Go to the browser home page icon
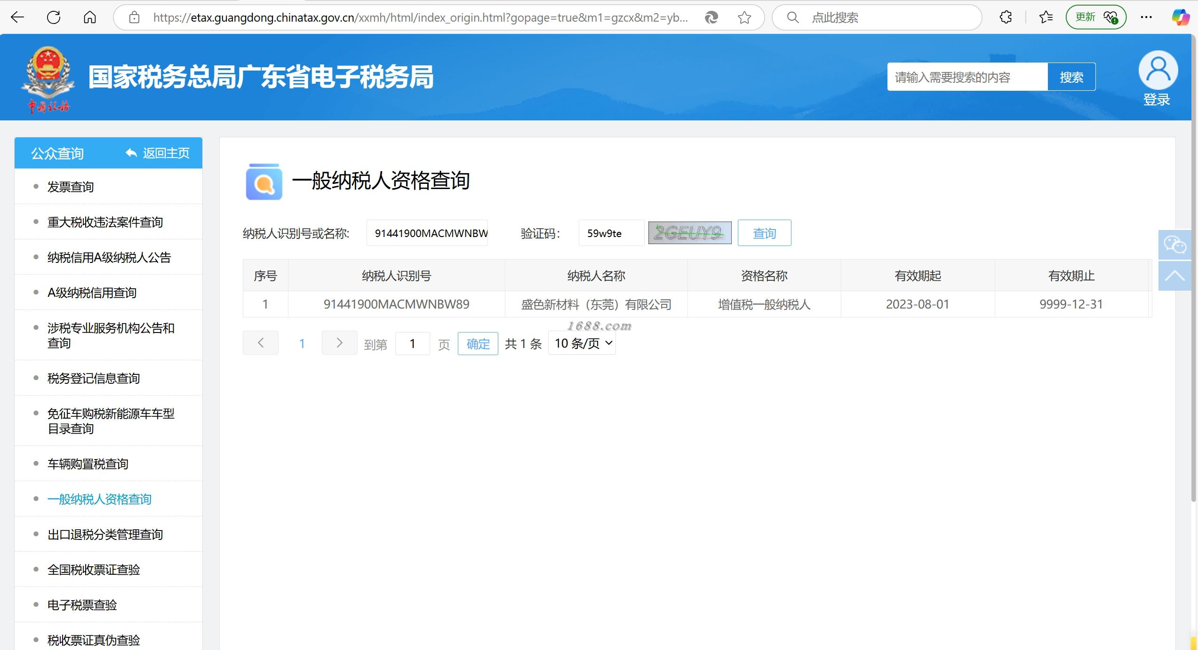The height and width of the screenshot is (650, 1198). coord(89,17)
